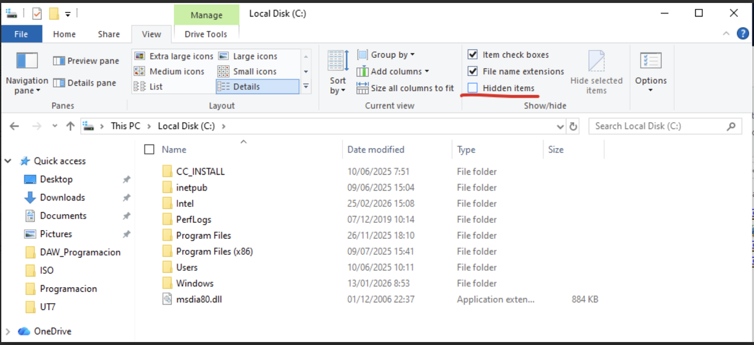Open Documents in Quick access
Screen dimensions: 754x345
coord(63,216)
